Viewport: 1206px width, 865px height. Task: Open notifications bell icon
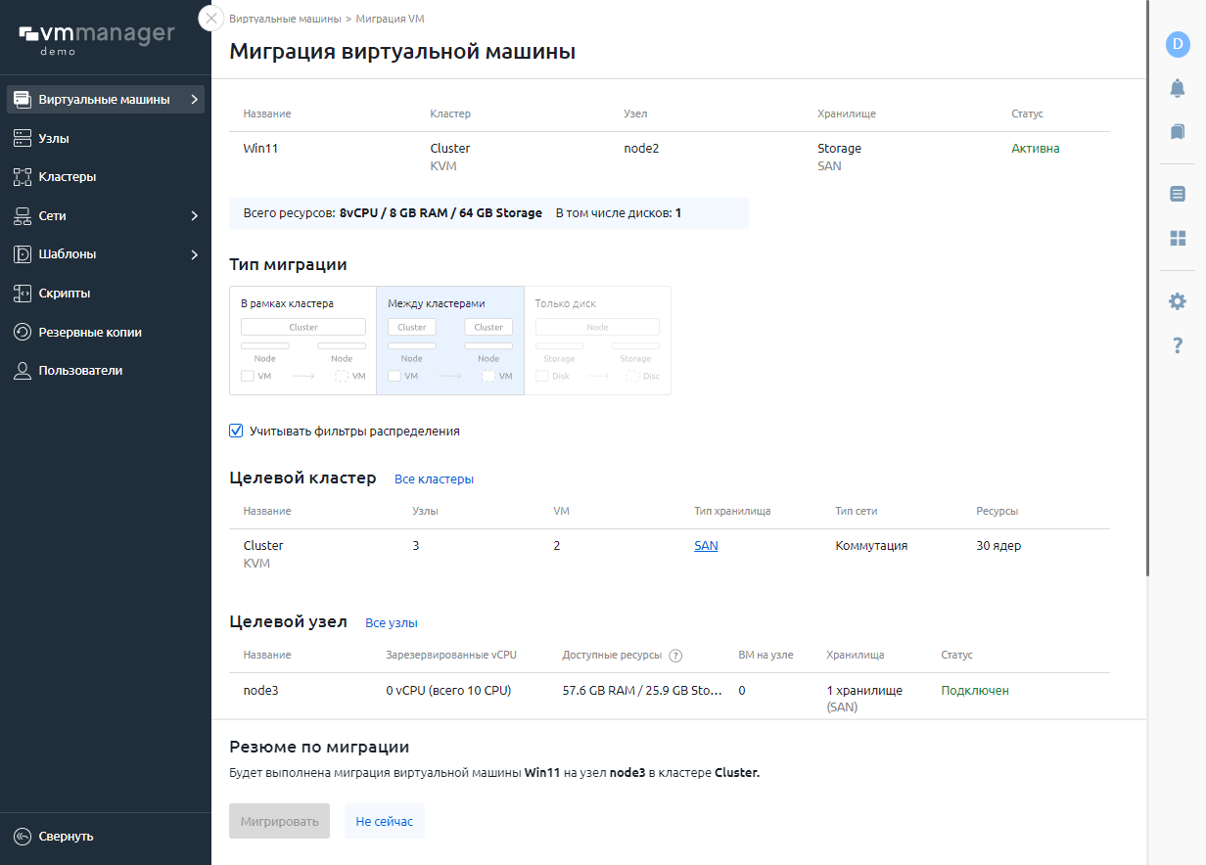(1178, 88)
